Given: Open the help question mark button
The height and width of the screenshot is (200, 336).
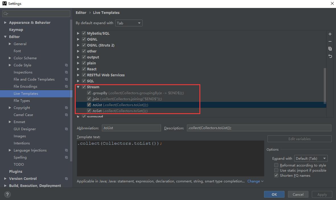Looking at the screenshot, I should tap(7, 194).
